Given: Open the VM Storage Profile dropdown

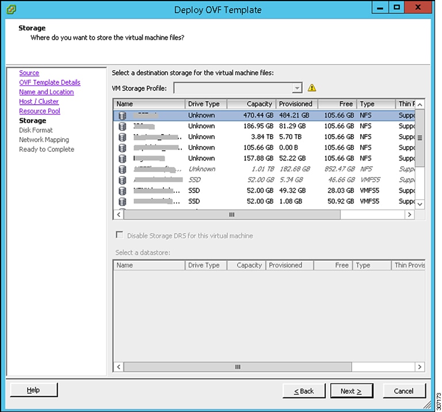Looking at the screenshot, I should click(296, 88).
